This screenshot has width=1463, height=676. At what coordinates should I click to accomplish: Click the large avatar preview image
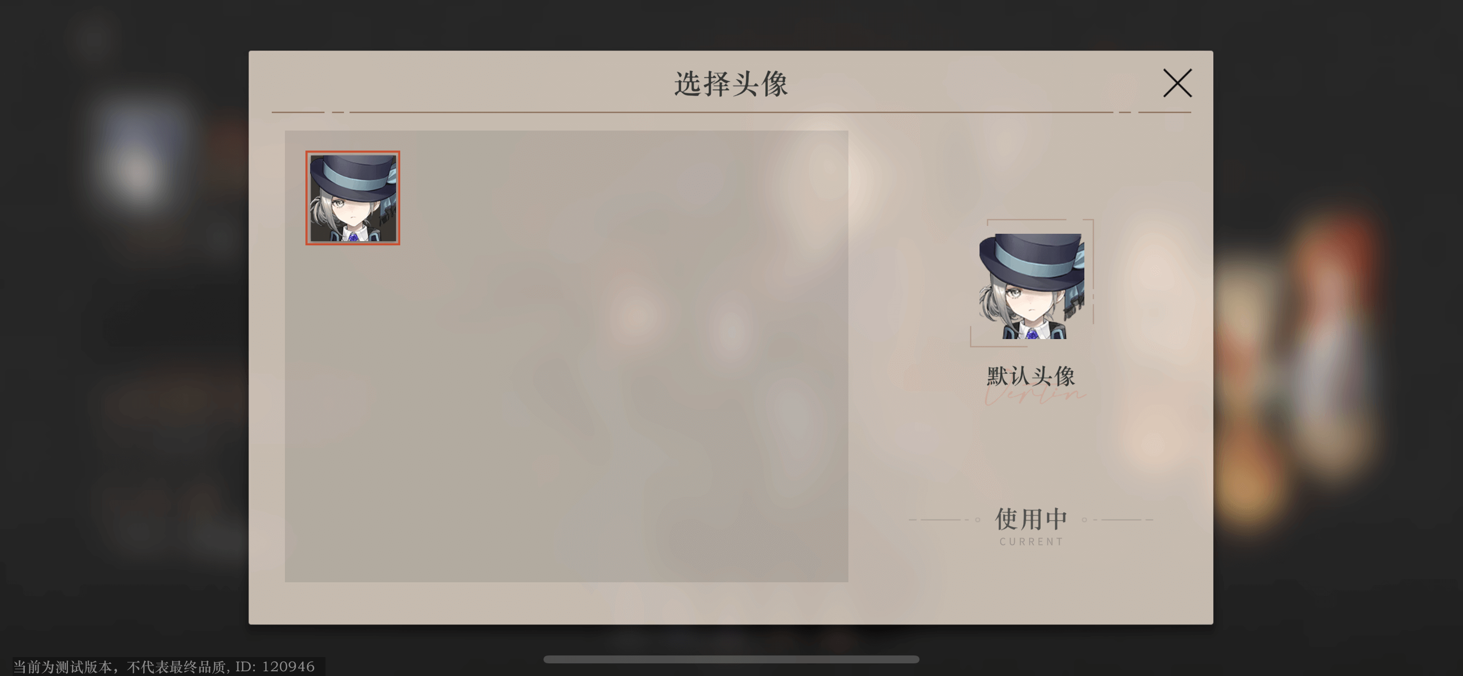click(x=1031, y=286)
